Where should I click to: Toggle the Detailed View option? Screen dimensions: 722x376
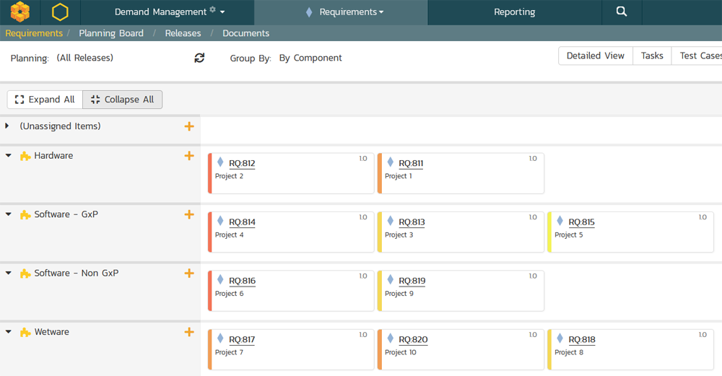(595, 56)
